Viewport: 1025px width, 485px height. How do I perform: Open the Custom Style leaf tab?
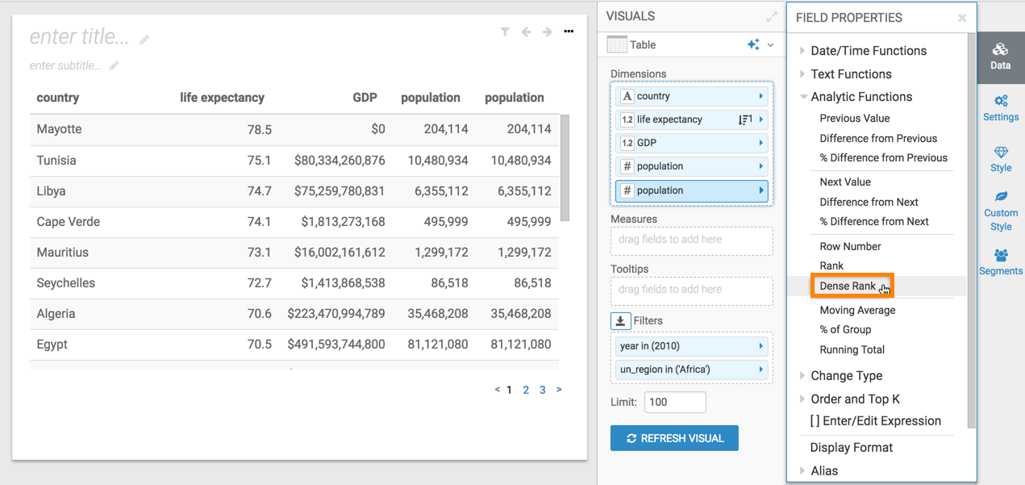click(1001, 211)
